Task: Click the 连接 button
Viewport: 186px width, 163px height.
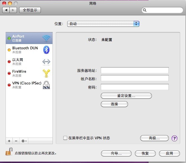Action: (114, 104)
